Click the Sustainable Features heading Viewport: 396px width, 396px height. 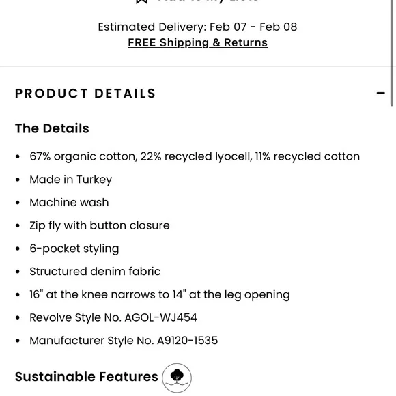87,377
